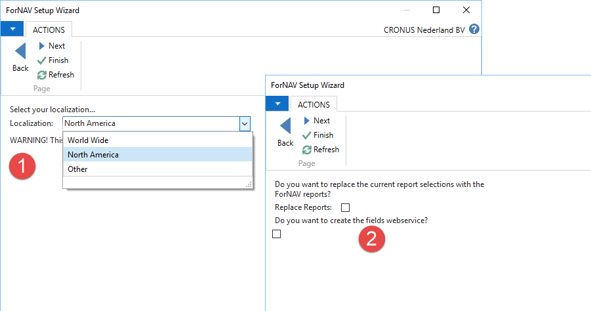This screenshot has width=591, height=311.
Task: Choose Other from the localization list
Action: pos(77,169)
